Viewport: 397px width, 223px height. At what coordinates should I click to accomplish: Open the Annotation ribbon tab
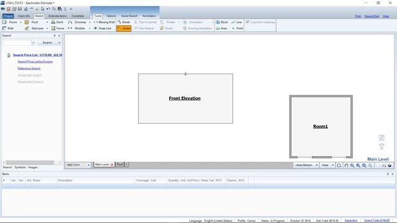click(149, 16)
